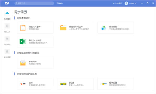Image resolution: width=156 pixels, height=94 pixels.
Task: Click the 智联招聘 site logo icon
Action: coord(103,84)
